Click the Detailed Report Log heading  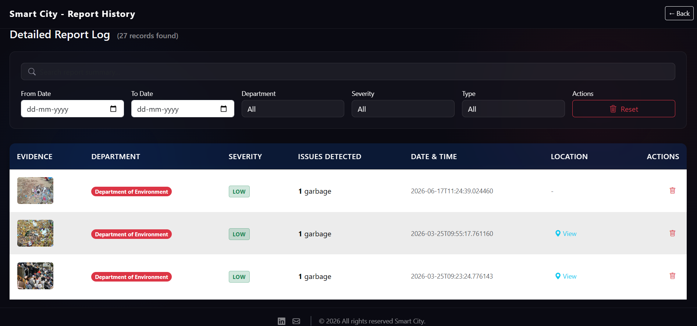coord(60,35)
